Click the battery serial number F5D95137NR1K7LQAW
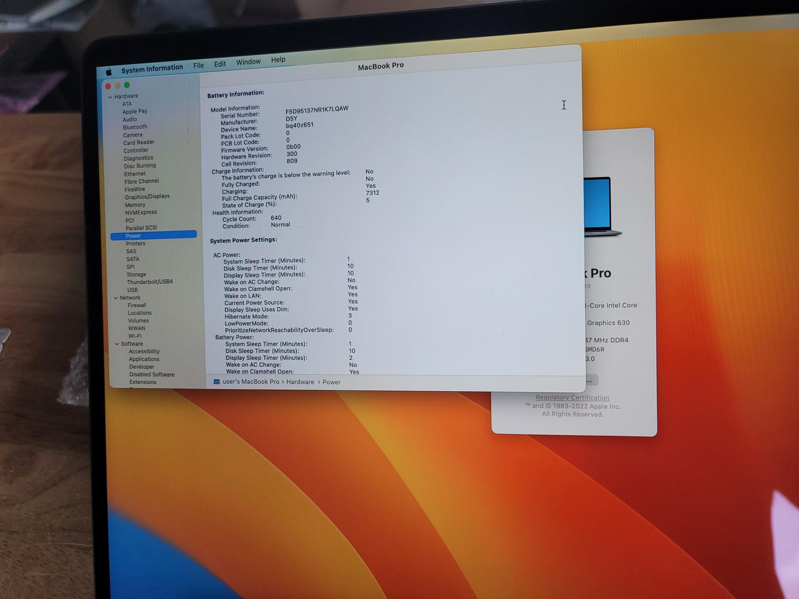This screenshot has height=599, width=799. point(317,110)
